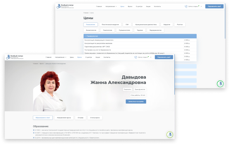This screenshot has height=145, width=230.
Task: Expand Направления menu on the doctor page
Action: [x=61, y=57]
